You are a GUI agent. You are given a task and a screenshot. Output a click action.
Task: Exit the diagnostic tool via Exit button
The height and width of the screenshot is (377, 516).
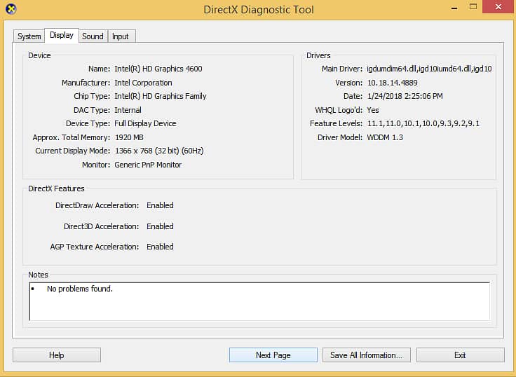(x=460, y=355)
